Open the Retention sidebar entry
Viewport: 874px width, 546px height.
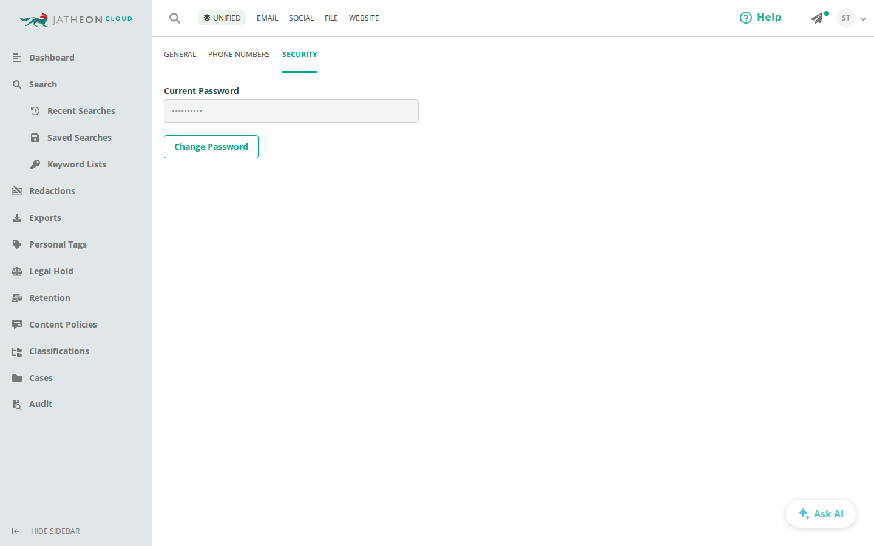(50, 298)
